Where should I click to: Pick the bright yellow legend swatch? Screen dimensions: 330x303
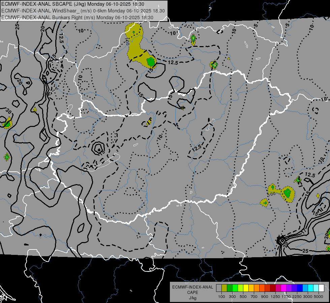click(246, 288)
